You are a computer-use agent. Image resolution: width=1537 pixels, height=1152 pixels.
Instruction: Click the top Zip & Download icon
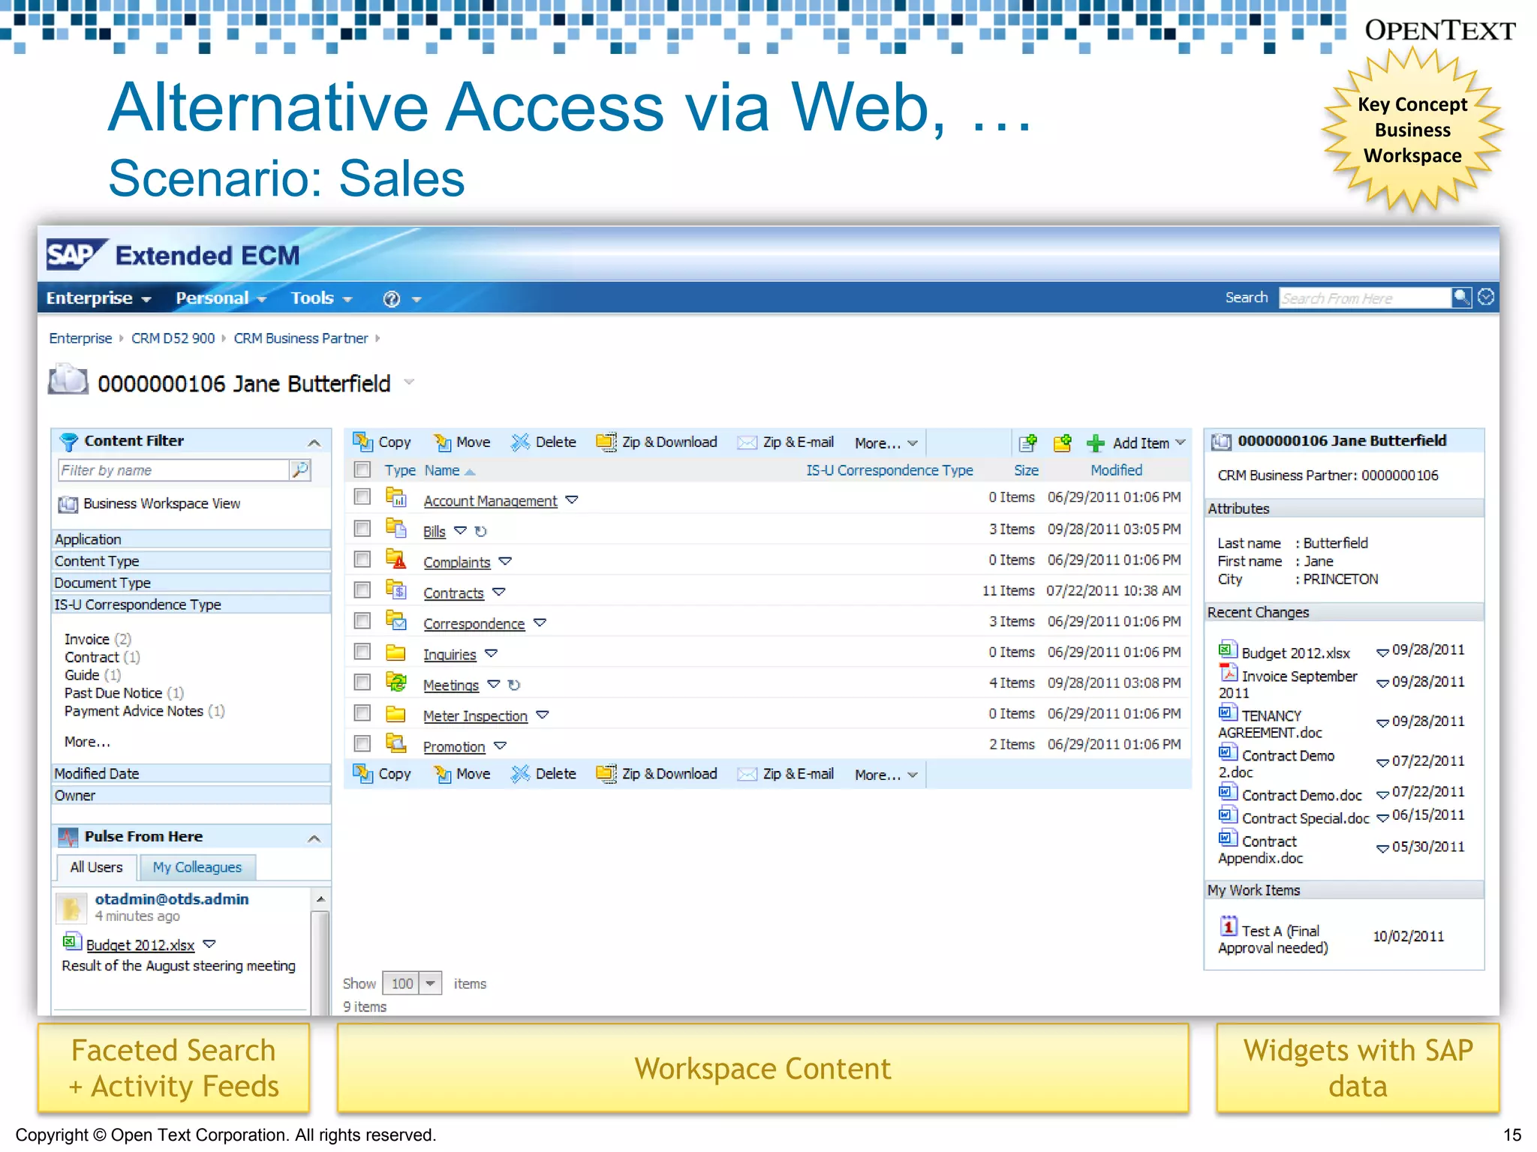click(606, 442)
